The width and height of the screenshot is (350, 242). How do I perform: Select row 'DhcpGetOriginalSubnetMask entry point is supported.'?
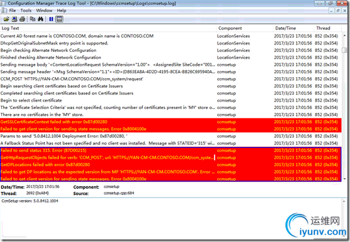pos(171,43)
